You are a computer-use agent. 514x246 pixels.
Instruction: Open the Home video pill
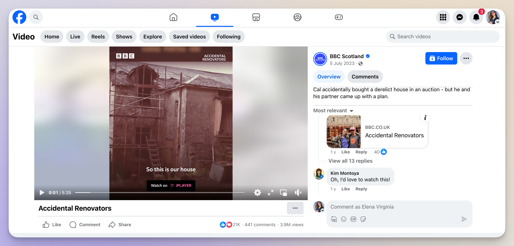52,37
